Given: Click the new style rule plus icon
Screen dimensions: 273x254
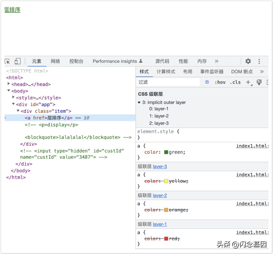Looking at the screenshot, I should [248, 82].
